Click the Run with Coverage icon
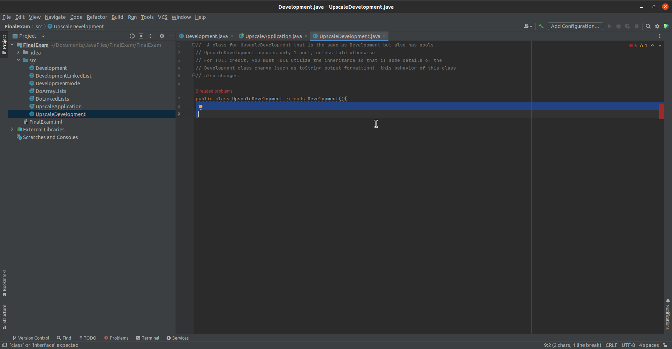Viewport: 672px width, 349px height. coord(628,26)
